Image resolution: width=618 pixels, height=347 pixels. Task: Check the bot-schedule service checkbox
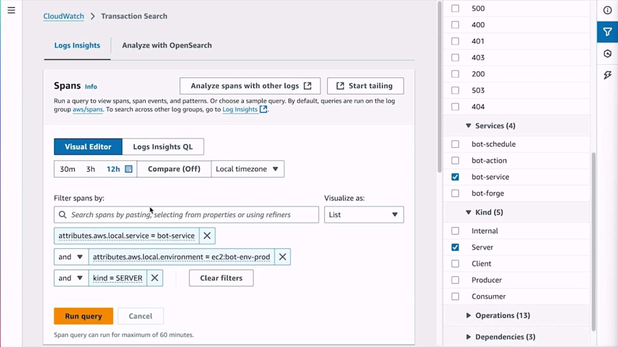[455, 144]
